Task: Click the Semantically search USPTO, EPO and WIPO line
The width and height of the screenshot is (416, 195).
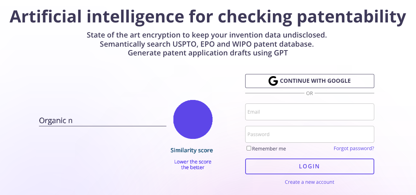Action: [207, 44]
